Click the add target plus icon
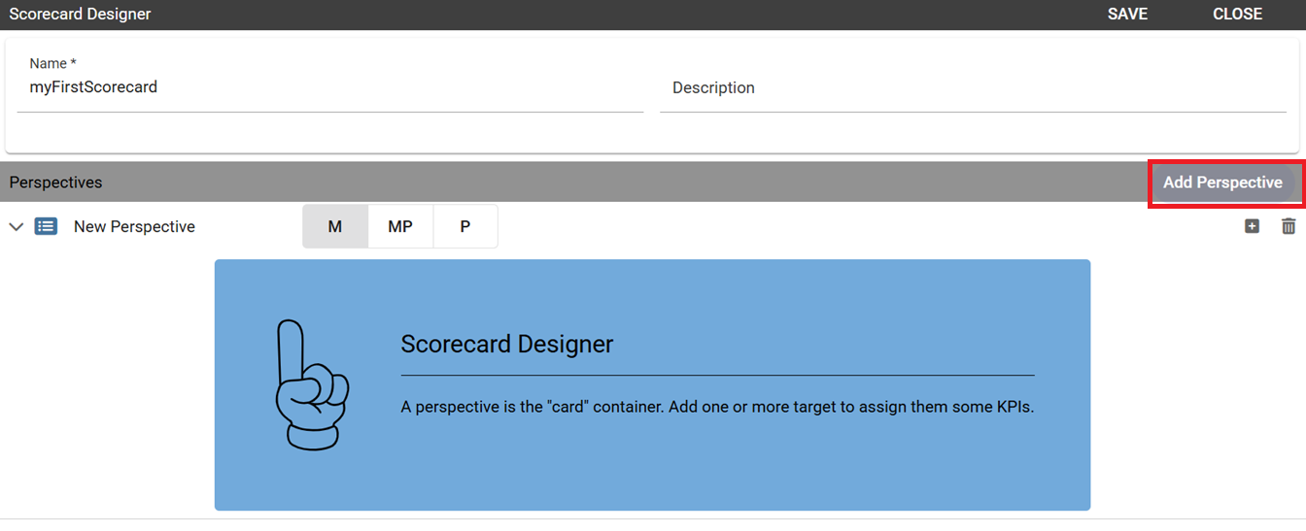The height and width of the screenshot is (531, 1306). [1252, 226]
